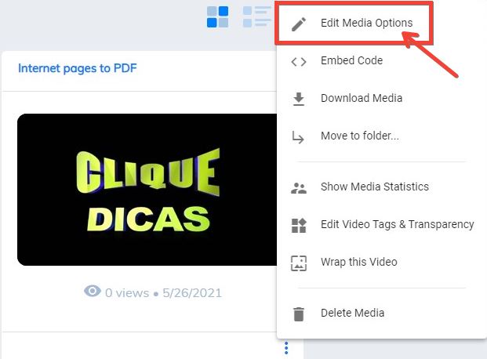
Task: Open the Clique Dicas video thumbnail
Action: pos(147,190)
